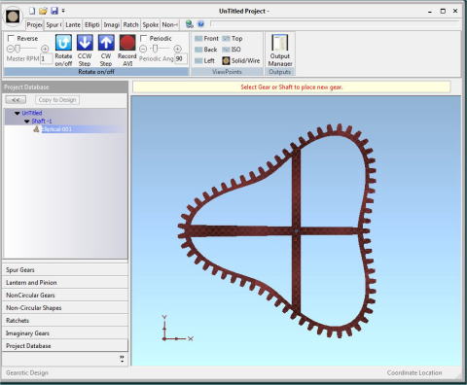Screen dimensions: 467x385
Task: Click the Rotate on/off icon
Action: [63, 43]
